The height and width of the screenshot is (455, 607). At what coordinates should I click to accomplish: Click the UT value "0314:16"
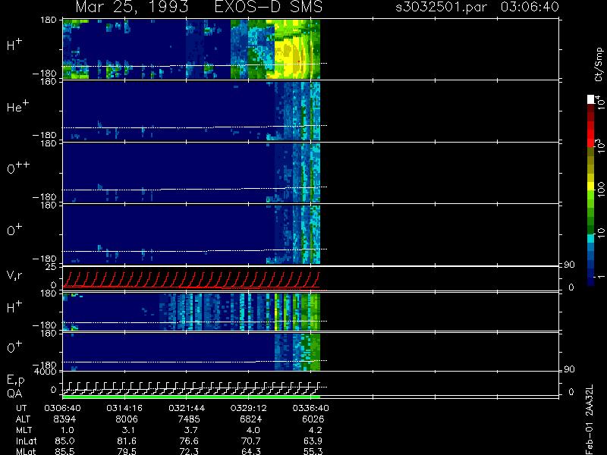pos(124,408)
